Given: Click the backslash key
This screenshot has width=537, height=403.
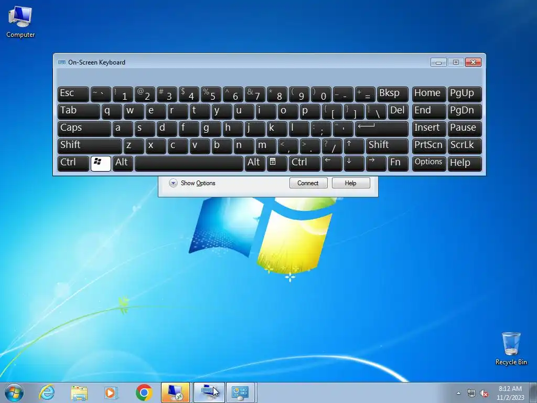Looking at the screenshot, I should tap(376, 111).
